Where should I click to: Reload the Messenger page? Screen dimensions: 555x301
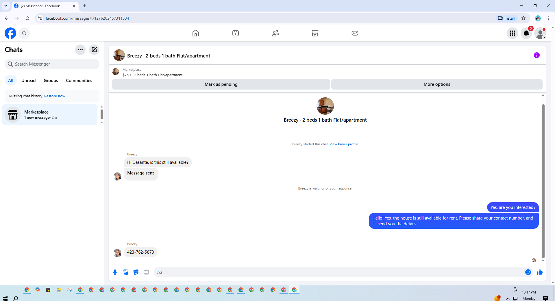tap(27, 18)
